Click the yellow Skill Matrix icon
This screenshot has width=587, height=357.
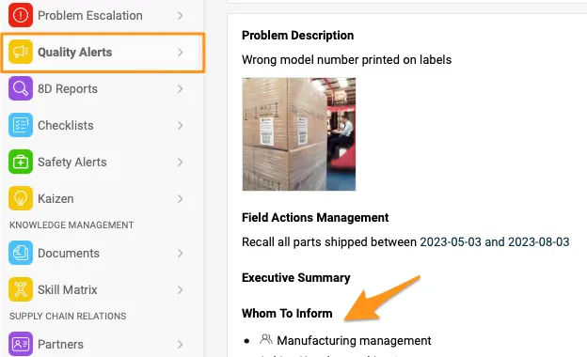[x=21, y=289]
